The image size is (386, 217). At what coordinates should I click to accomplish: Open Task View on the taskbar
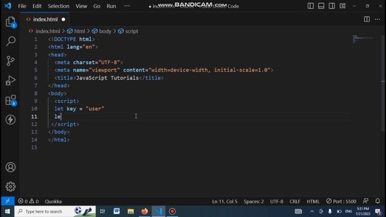coord(103,212)
